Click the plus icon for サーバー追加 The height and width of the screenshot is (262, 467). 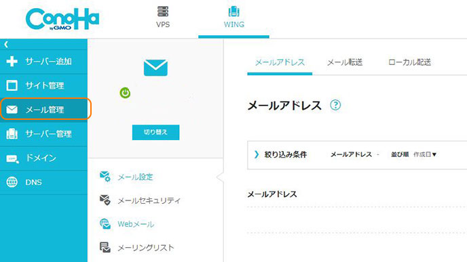12,62
